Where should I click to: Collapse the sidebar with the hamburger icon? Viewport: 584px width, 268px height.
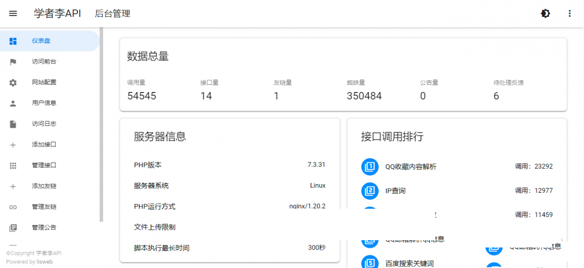point(13,13)
